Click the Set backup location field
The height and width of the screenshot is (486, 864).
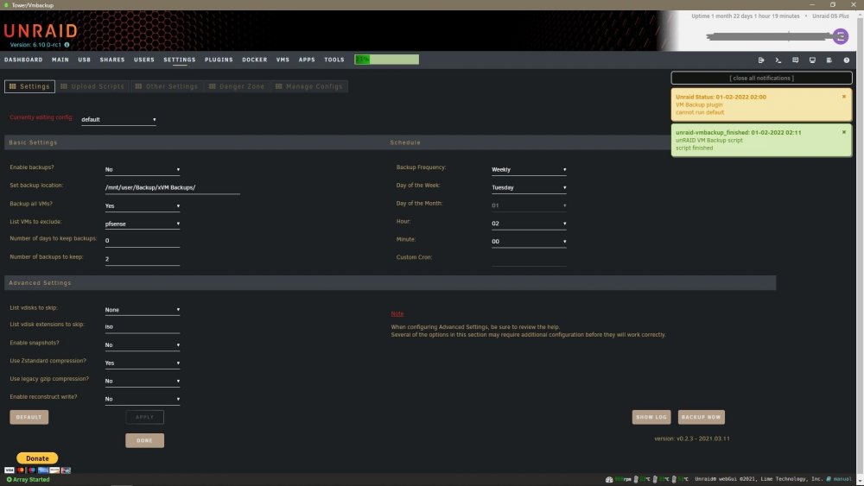(x=172, y=187)
